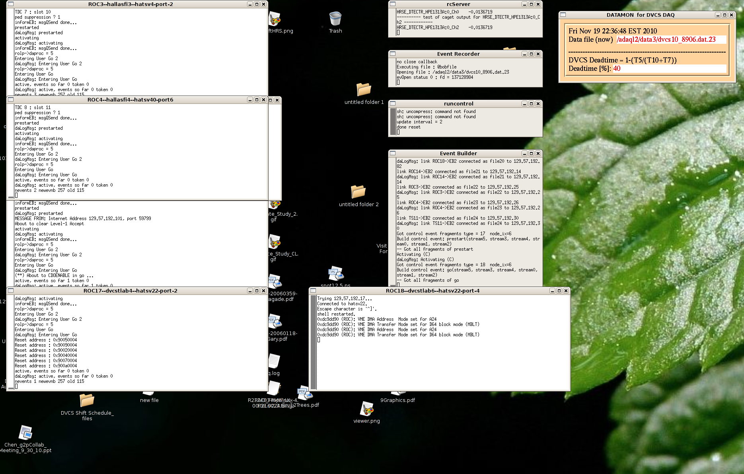
Task: Open the untitled folder 2 icon
Action: 358,192
